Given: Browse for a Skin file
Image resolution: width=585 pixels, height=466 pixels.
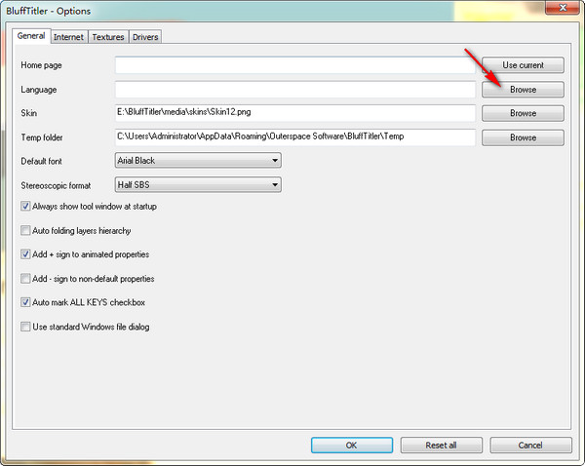Looking at the screenshot, I should 523,113.
